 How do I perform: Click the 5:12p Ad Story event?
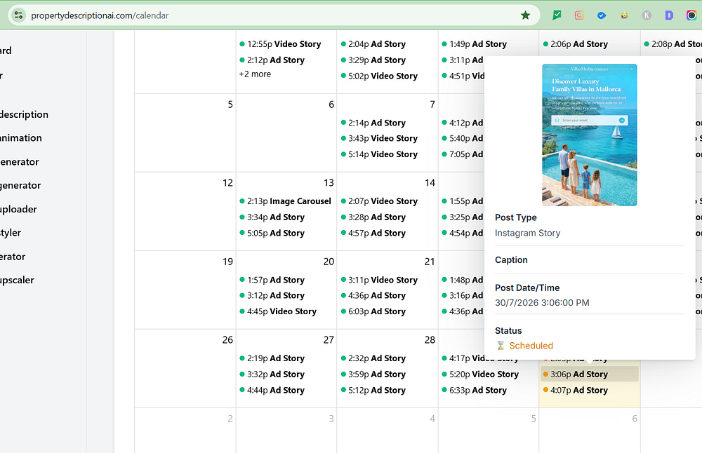(x=373, y=390)
